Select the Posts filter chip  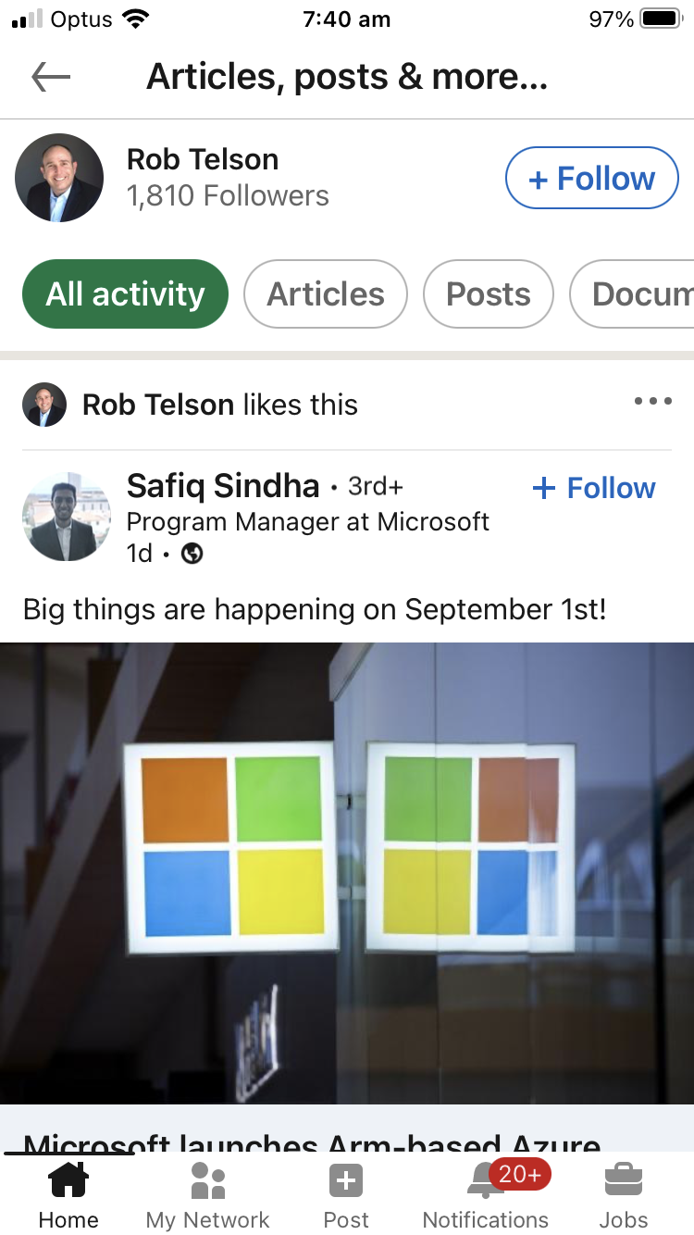[x=488, y=294]
